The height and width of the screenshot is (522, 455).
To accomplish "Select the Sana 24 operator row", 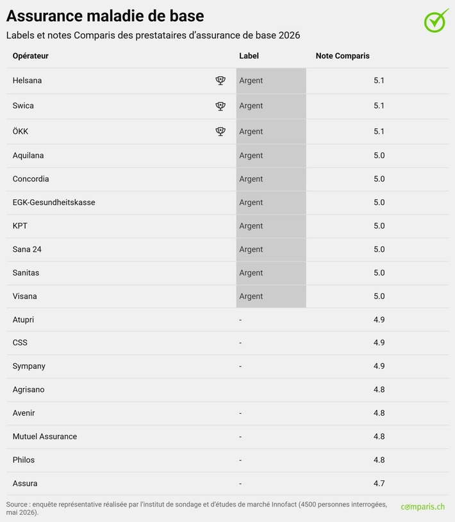I will 227,249.
